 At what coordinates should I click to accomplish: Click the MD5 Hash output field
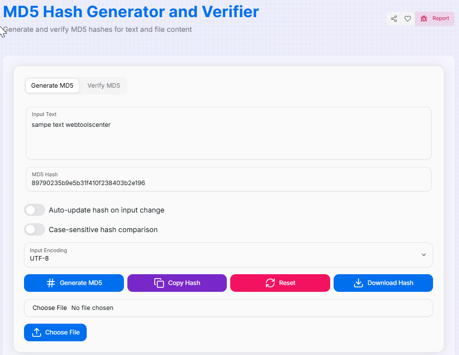click(x=228, y=183)
